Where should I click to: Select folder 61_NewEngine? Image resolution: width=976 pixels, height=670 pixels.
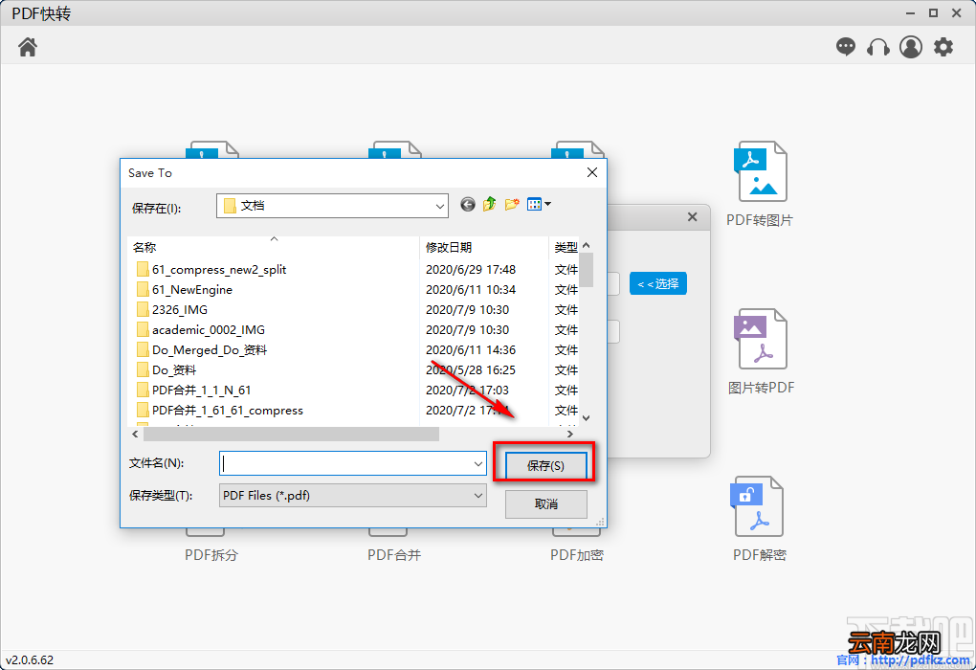[185, 290]
